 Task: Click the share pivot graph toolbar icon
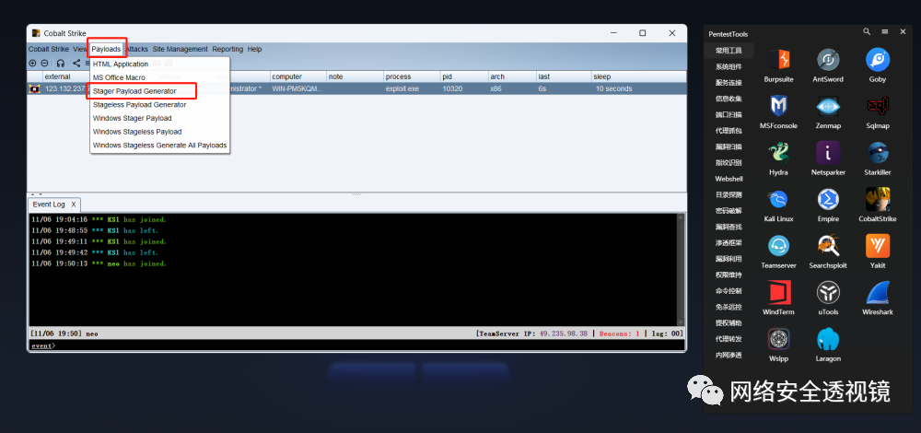coord(76,63)
